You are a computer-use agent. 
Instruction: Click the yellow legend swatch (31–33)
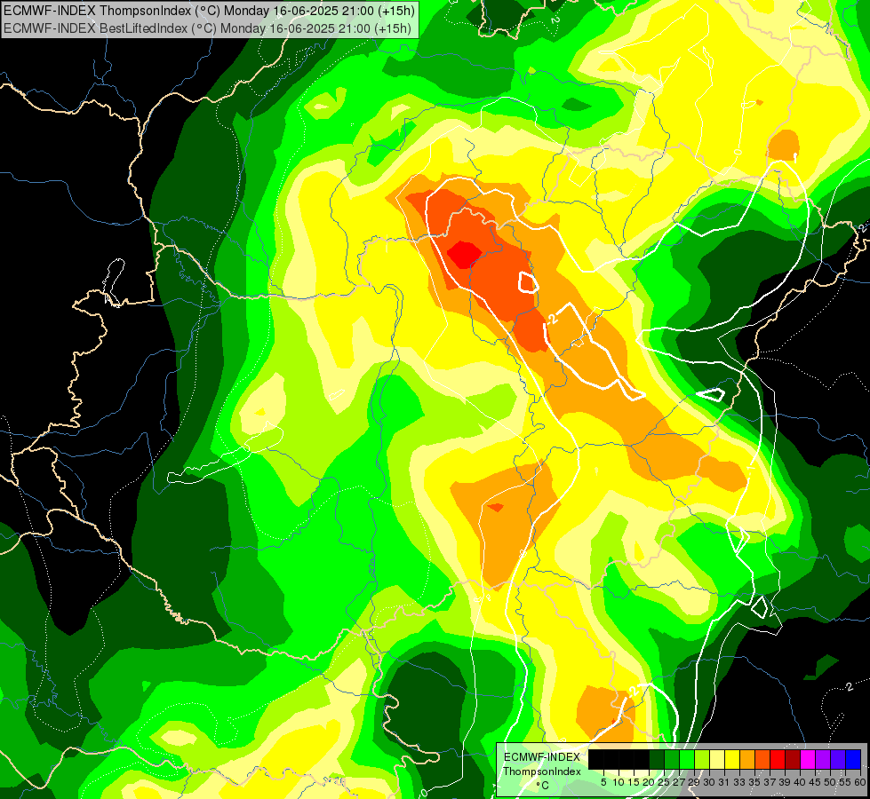point(732,759)
